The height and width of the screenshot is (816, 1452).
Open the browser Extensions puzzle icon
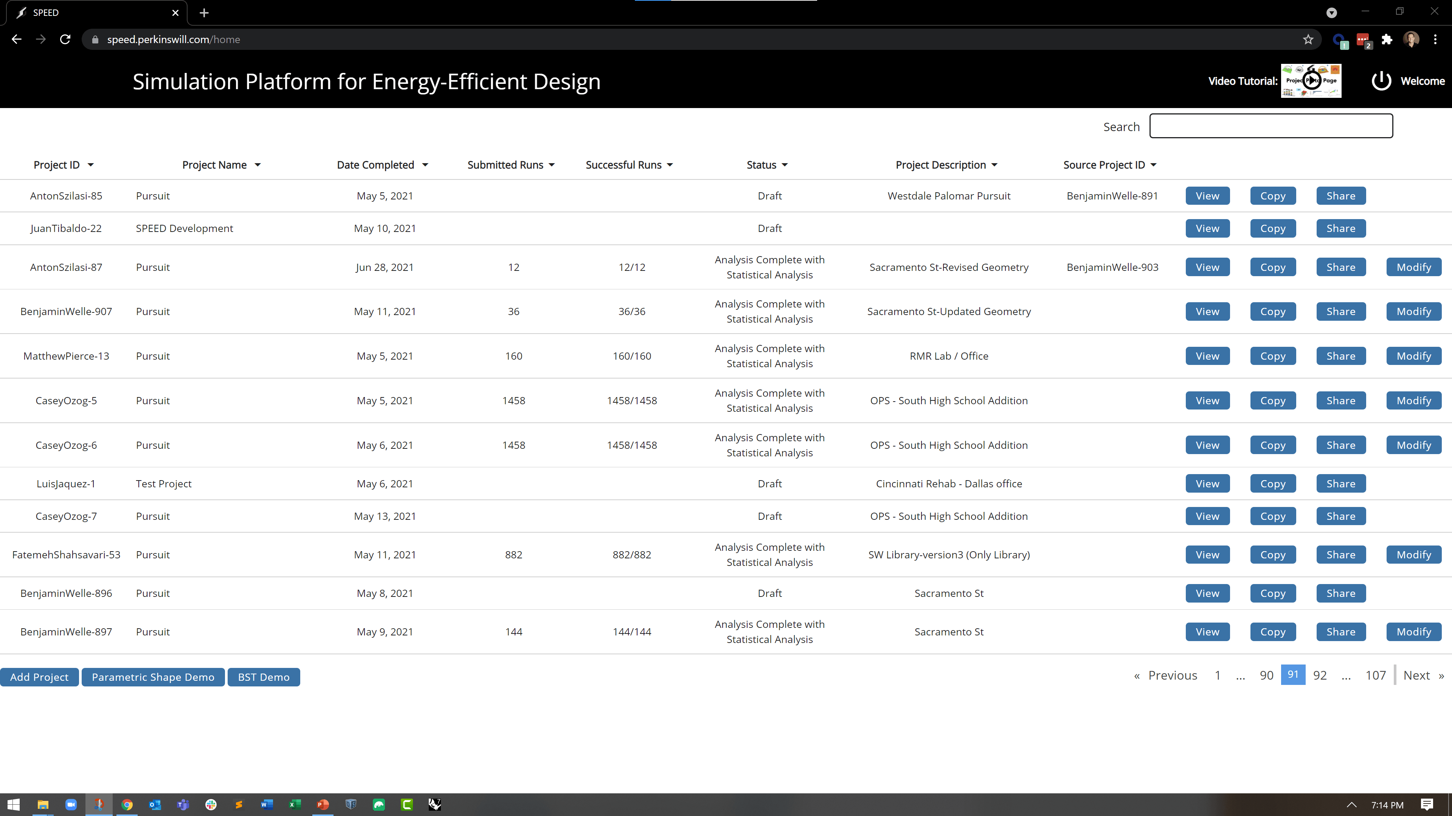point(1387,39)
